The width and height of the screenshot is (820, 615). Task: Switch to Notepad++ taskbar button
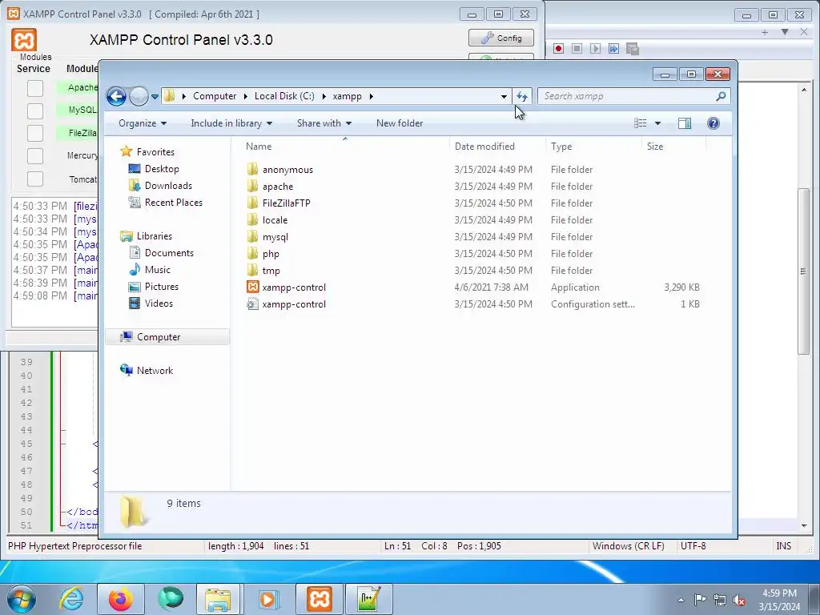[x=368, y=599]
